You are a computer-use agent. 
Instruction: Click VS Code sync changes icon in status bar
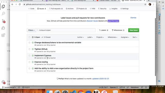point(19,87)
